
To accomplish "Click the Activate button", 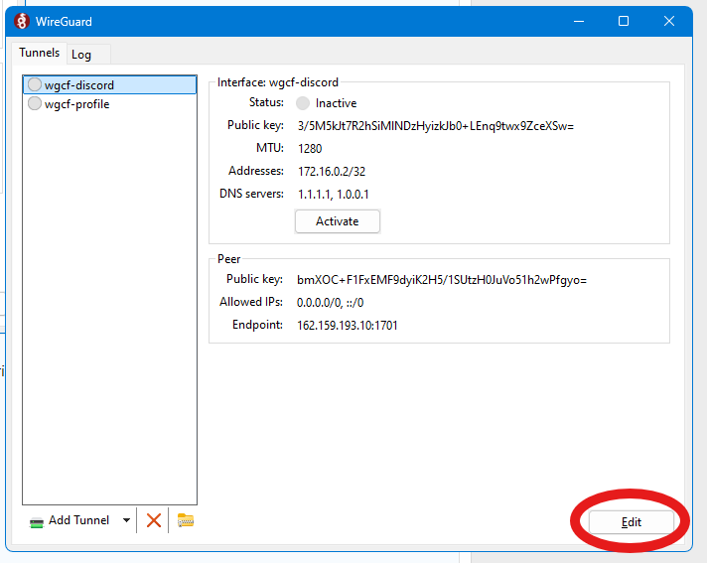I will point(338,221).
